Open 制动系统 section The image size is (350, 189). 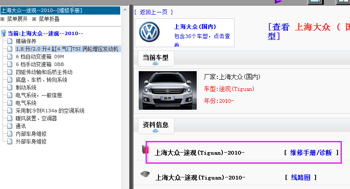[x=26, y=87]
